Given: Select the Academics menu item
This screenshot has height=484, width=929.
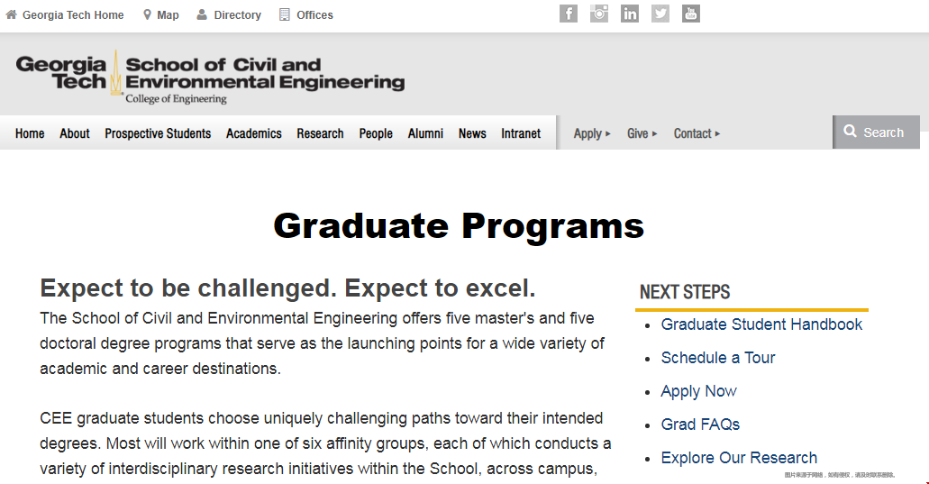Looking at the screenshot, I should pos(253,133).
